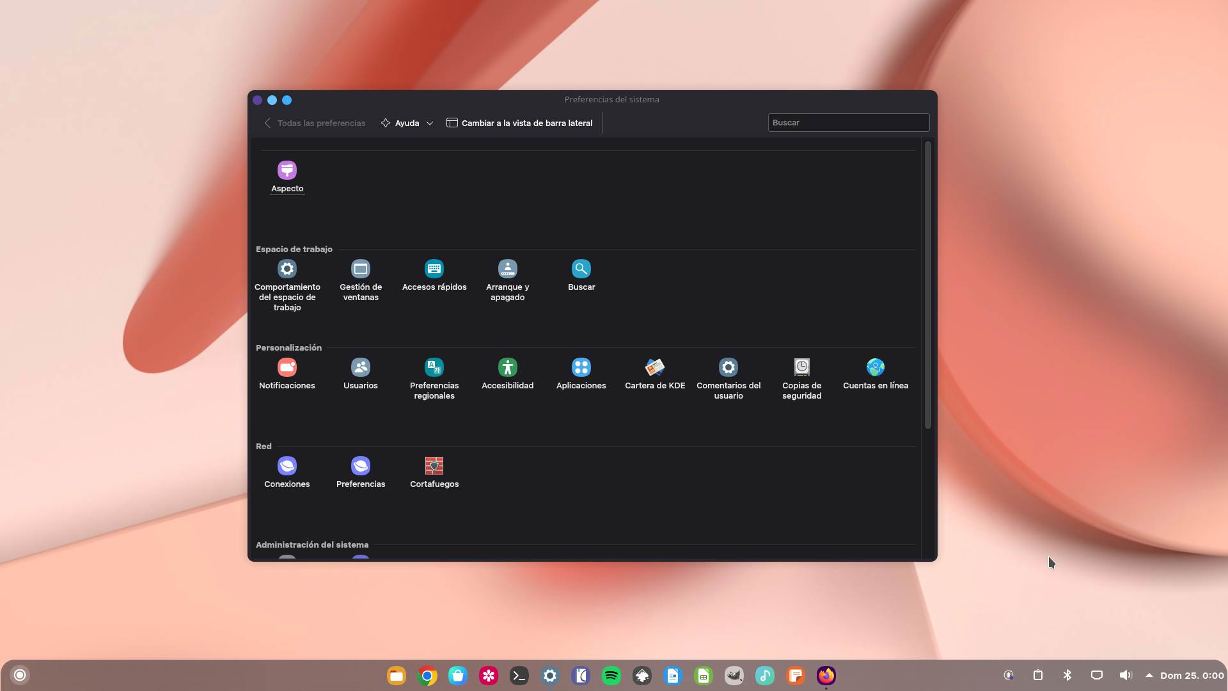This screenshot has width=1228, height=691.
Task: Open Accesibilidad settings
Action: [x=508, y=374]
